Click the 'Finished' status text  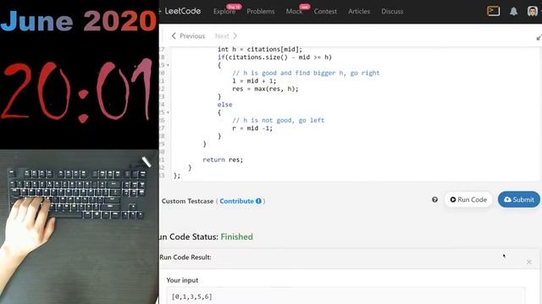point(237,236)
